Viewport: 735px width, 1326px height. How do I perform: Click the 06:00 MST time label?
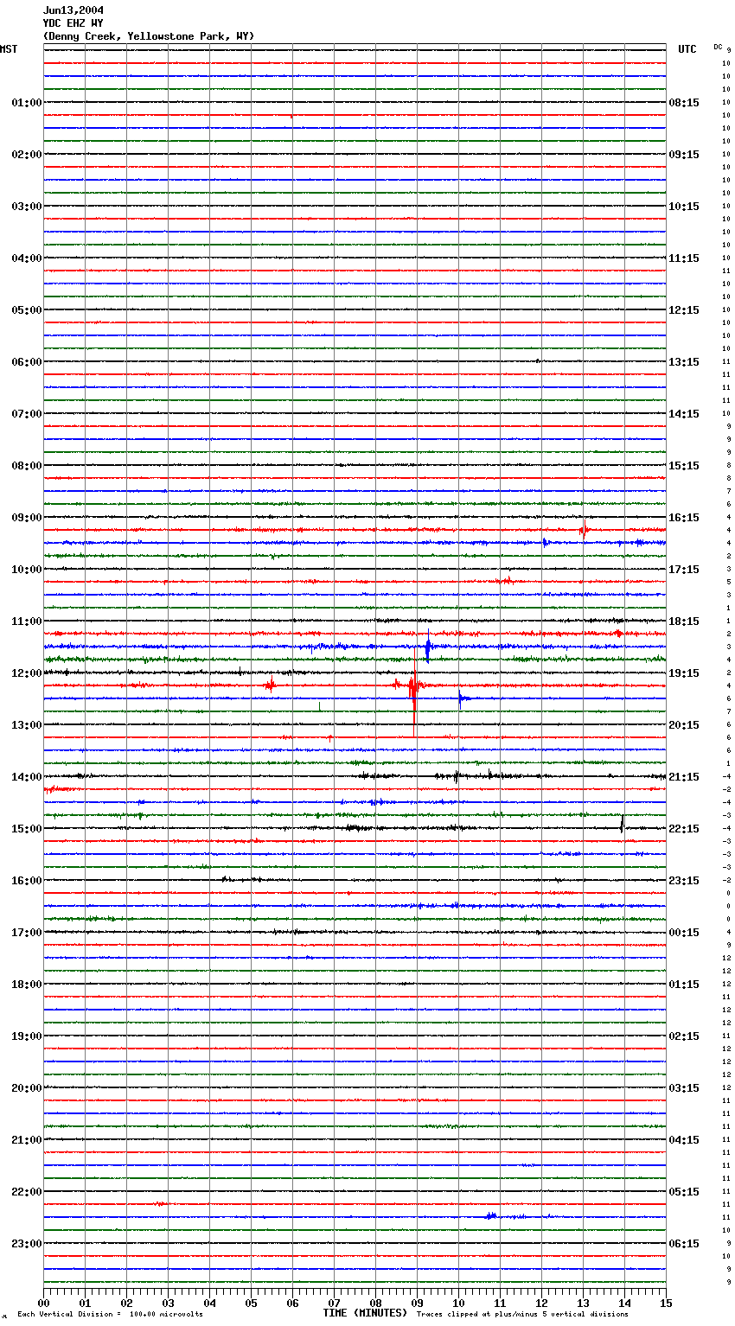[x=27, y=362]
